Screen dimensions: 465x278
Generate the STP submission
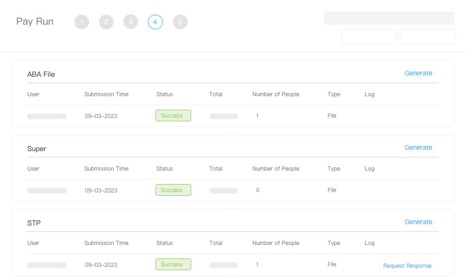pos(418,222)
